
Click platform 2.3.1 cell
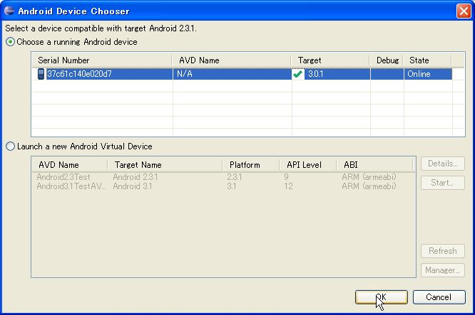(x=235, y=177)
